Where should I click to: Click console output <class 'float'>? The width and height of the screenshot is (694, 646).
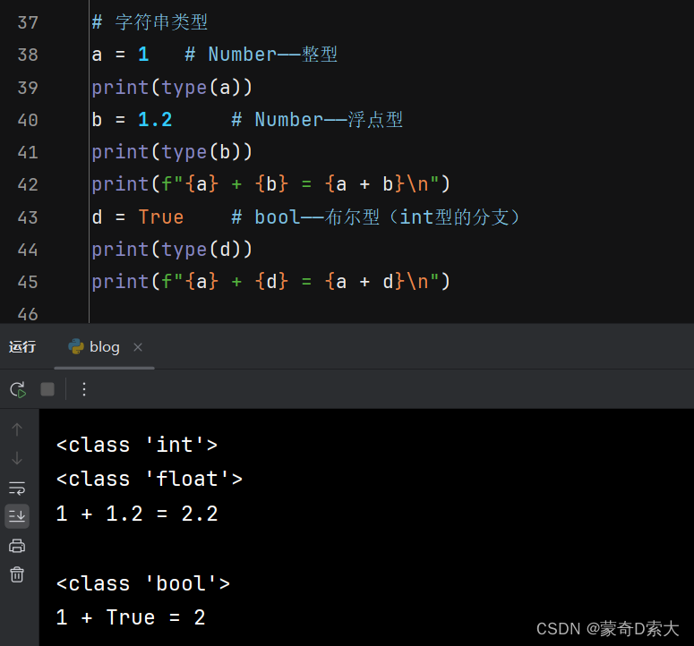[x=150, y=480]
